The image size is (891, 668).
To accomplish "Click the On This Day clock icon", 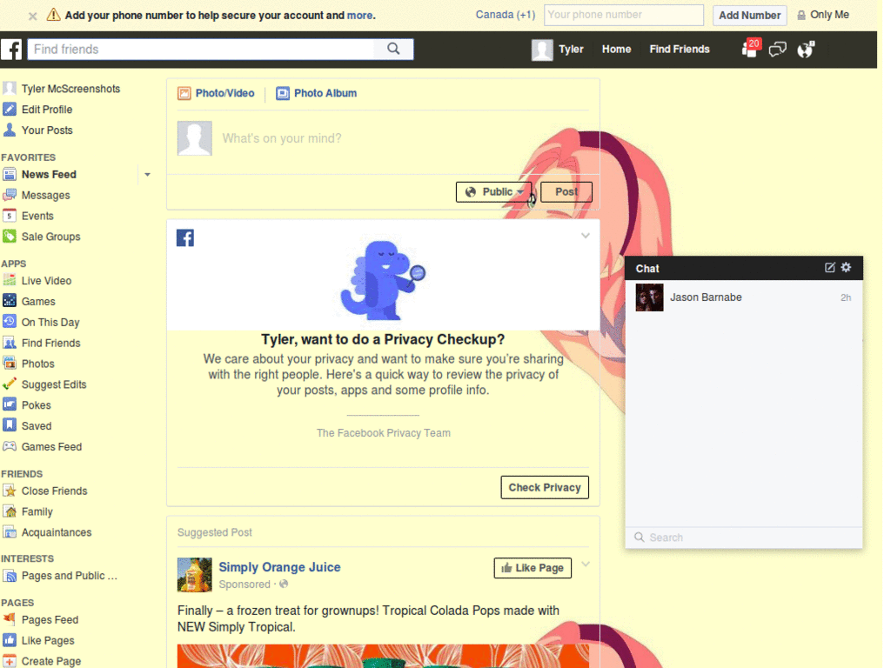I will click(x=9, y=322).
